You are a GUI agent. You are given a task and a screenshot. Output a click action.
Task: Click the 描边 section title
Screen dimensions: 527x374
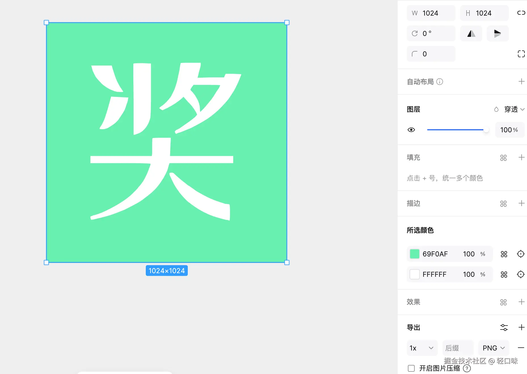[414, 203]
